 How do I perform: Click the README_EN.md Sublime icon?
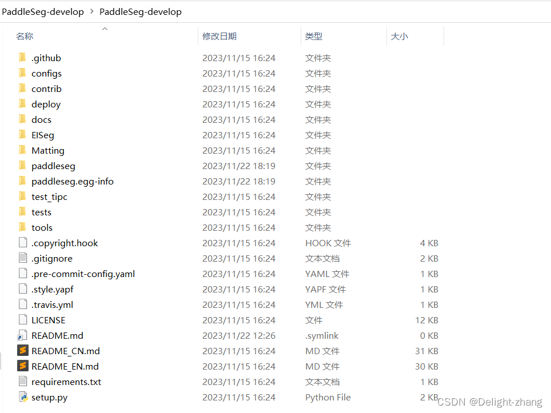(23, 366)
